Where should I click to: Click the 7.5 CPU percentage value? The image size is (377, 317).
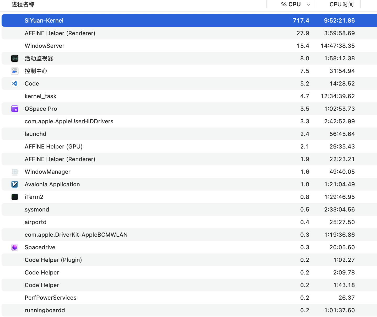click(305, 71)
